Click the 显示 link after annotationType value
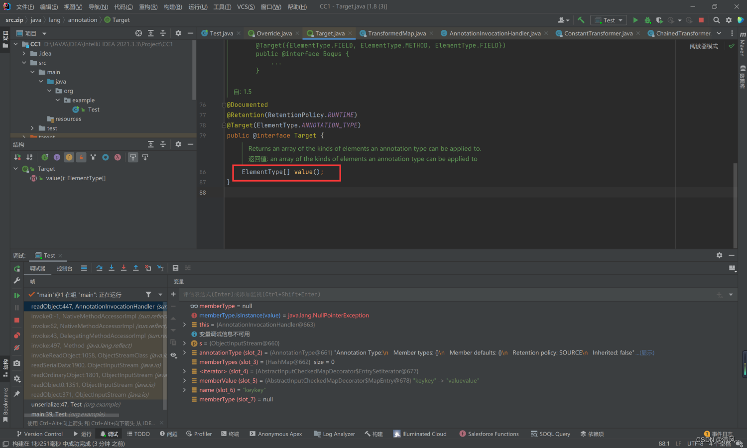The width and height of the screenshot is (747, 448). [647, 353]
